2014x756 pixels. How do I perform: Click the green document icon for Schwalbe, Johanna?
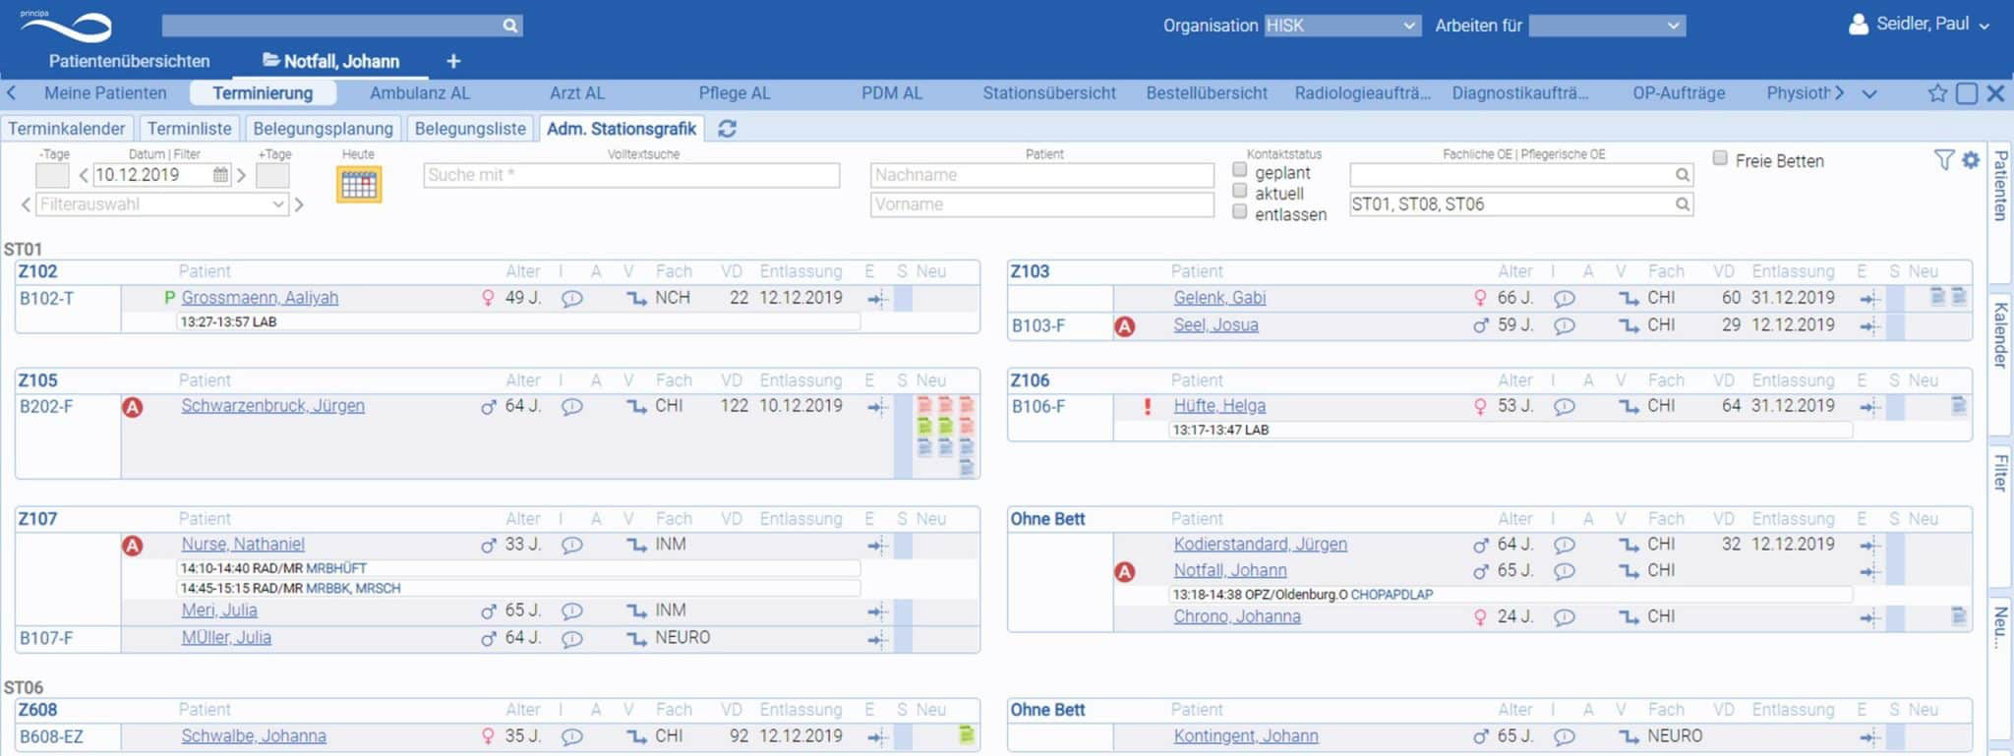[x=967, y=735]
